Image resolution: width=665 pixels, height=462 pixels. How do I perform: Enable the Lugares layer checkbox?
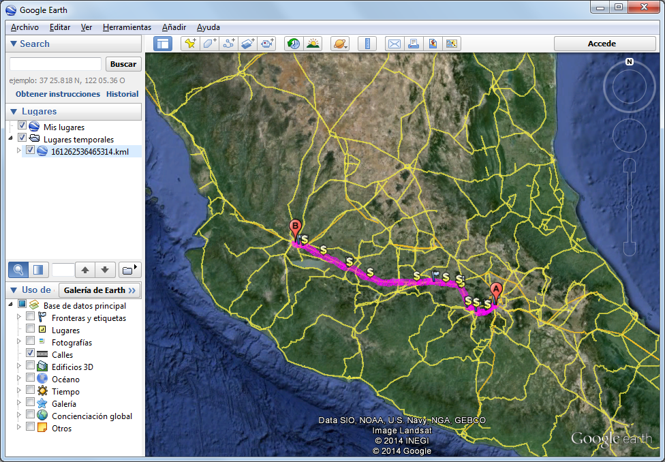click(x=30, y=329)
